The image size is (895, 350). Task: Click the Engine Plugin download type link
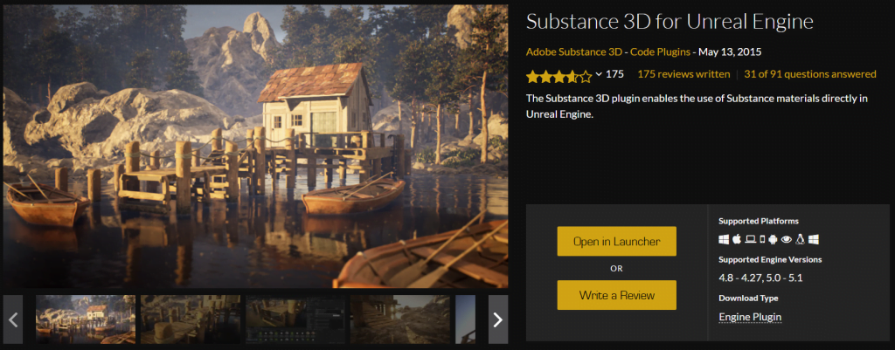pos(750,317)
